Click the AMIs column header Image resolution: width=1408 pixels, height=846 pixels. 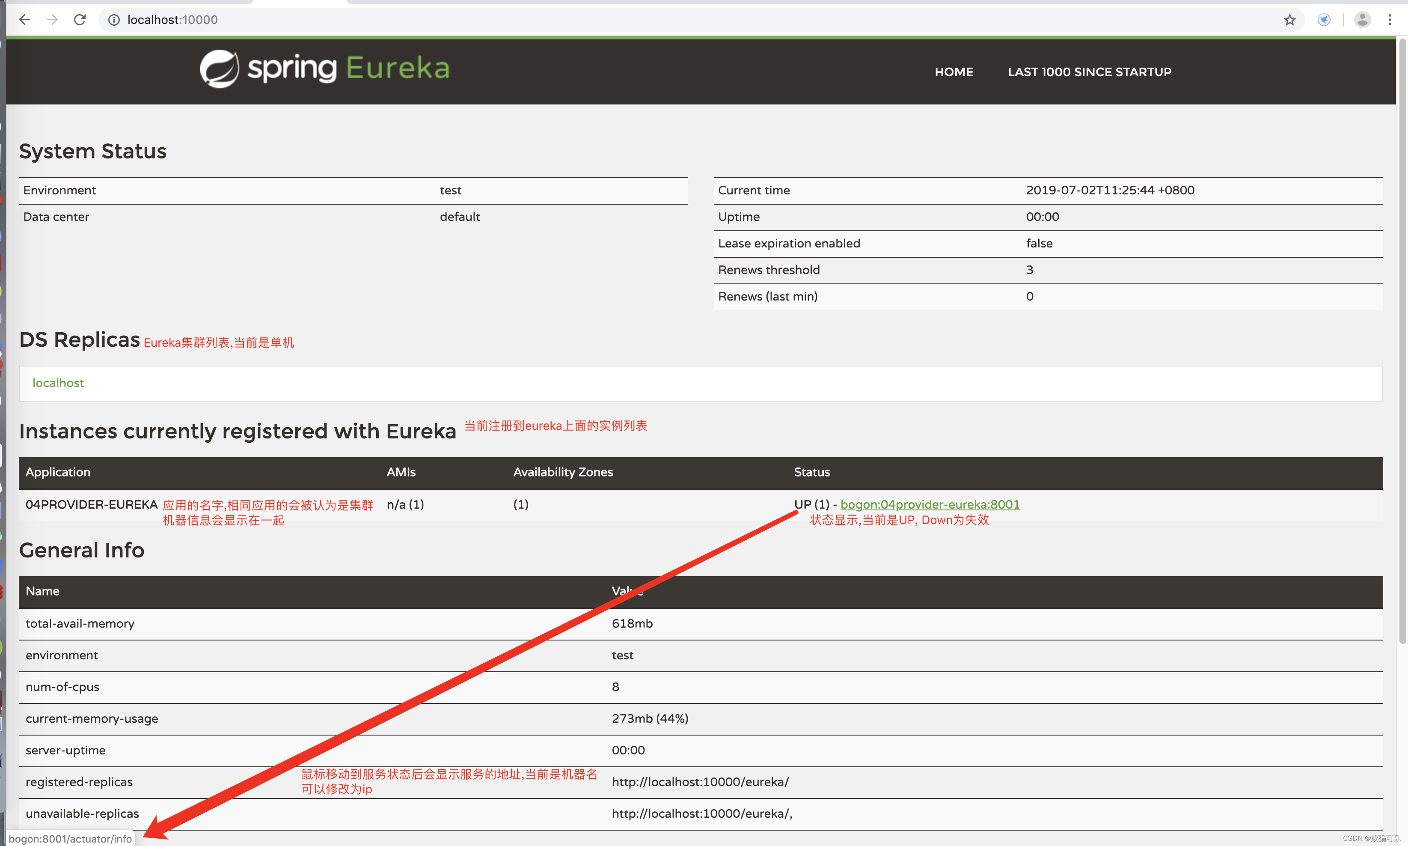point(401,472)
